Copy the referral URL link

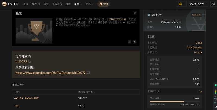click(x=88, y=73)
